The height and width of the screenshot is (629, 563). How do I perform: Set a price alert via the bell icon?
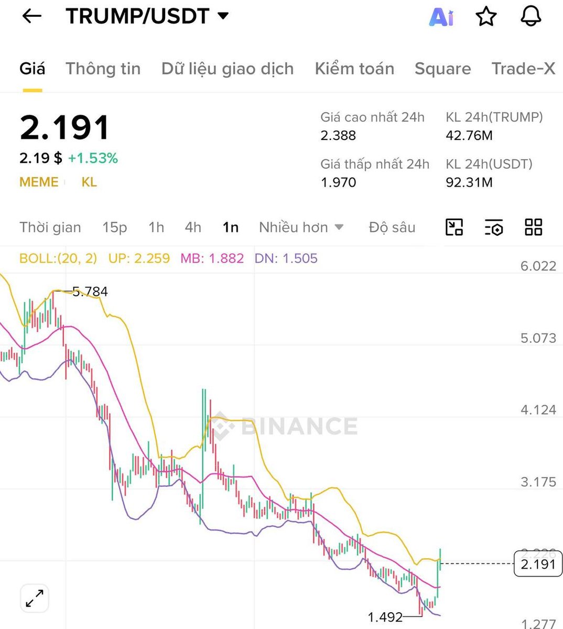click(x=530, y=16)
